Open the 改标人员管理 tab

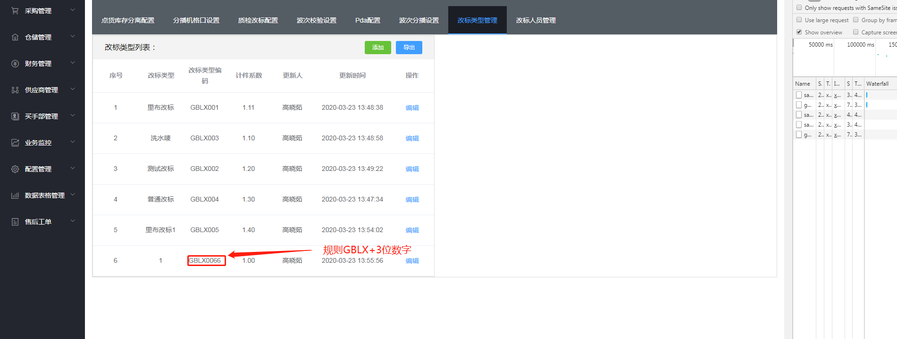(536, 20)
